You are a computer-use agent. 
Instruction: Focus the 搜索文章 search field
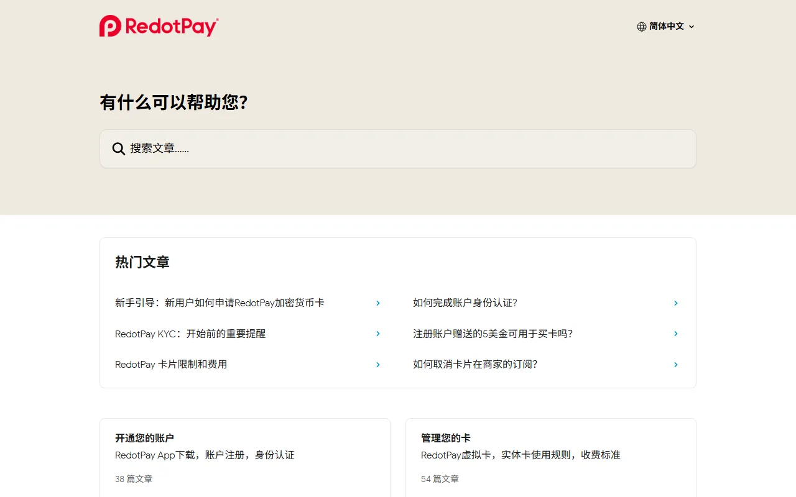(x=398, y=148)
